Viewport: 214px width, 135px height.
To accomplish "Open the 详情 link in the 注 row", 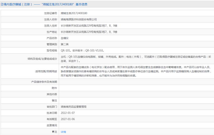I will coord(63,132).
